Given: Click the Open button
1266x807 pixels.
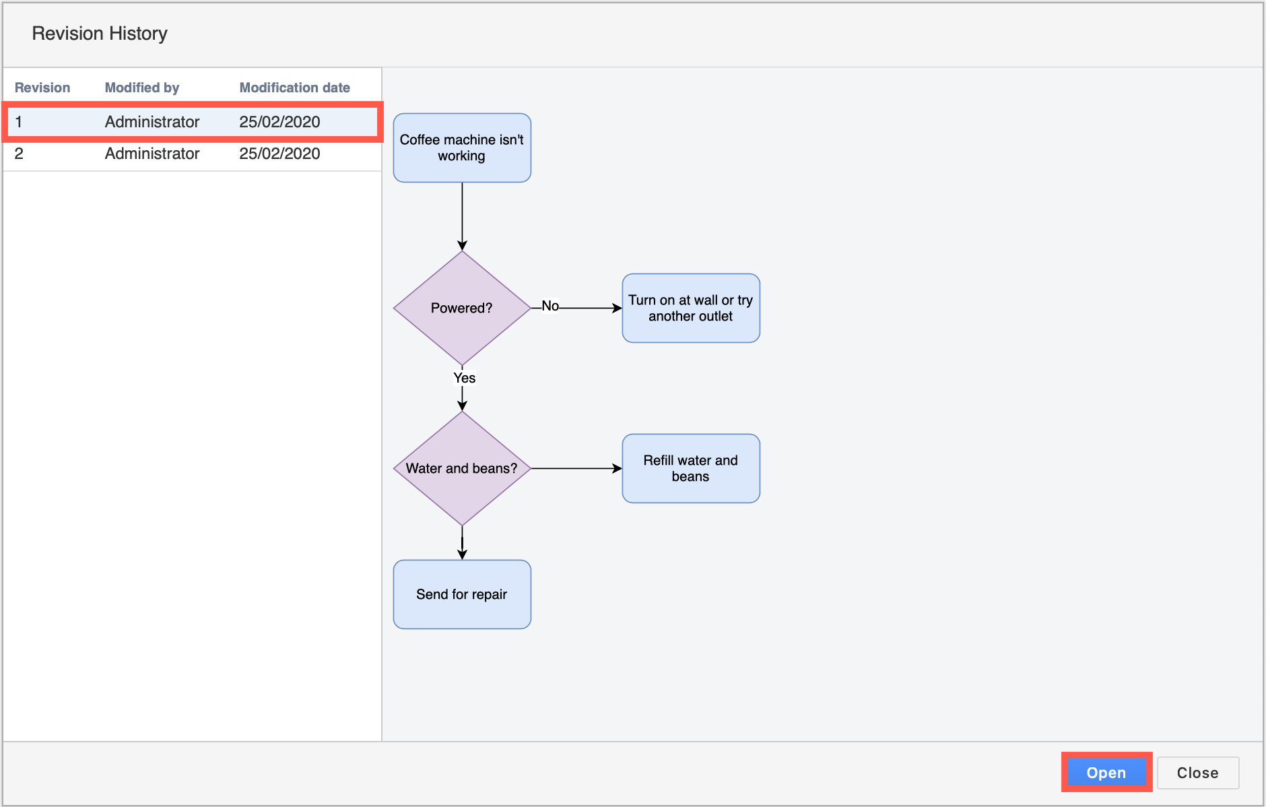Looking at the screenshot, I should tap(1106, 773).
